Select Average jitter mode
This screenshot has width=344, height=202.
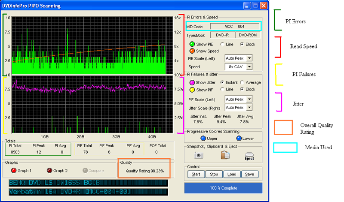click(242, 82)
